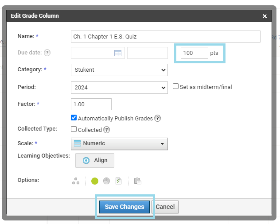Click the points field showing 100

(194, 53)
